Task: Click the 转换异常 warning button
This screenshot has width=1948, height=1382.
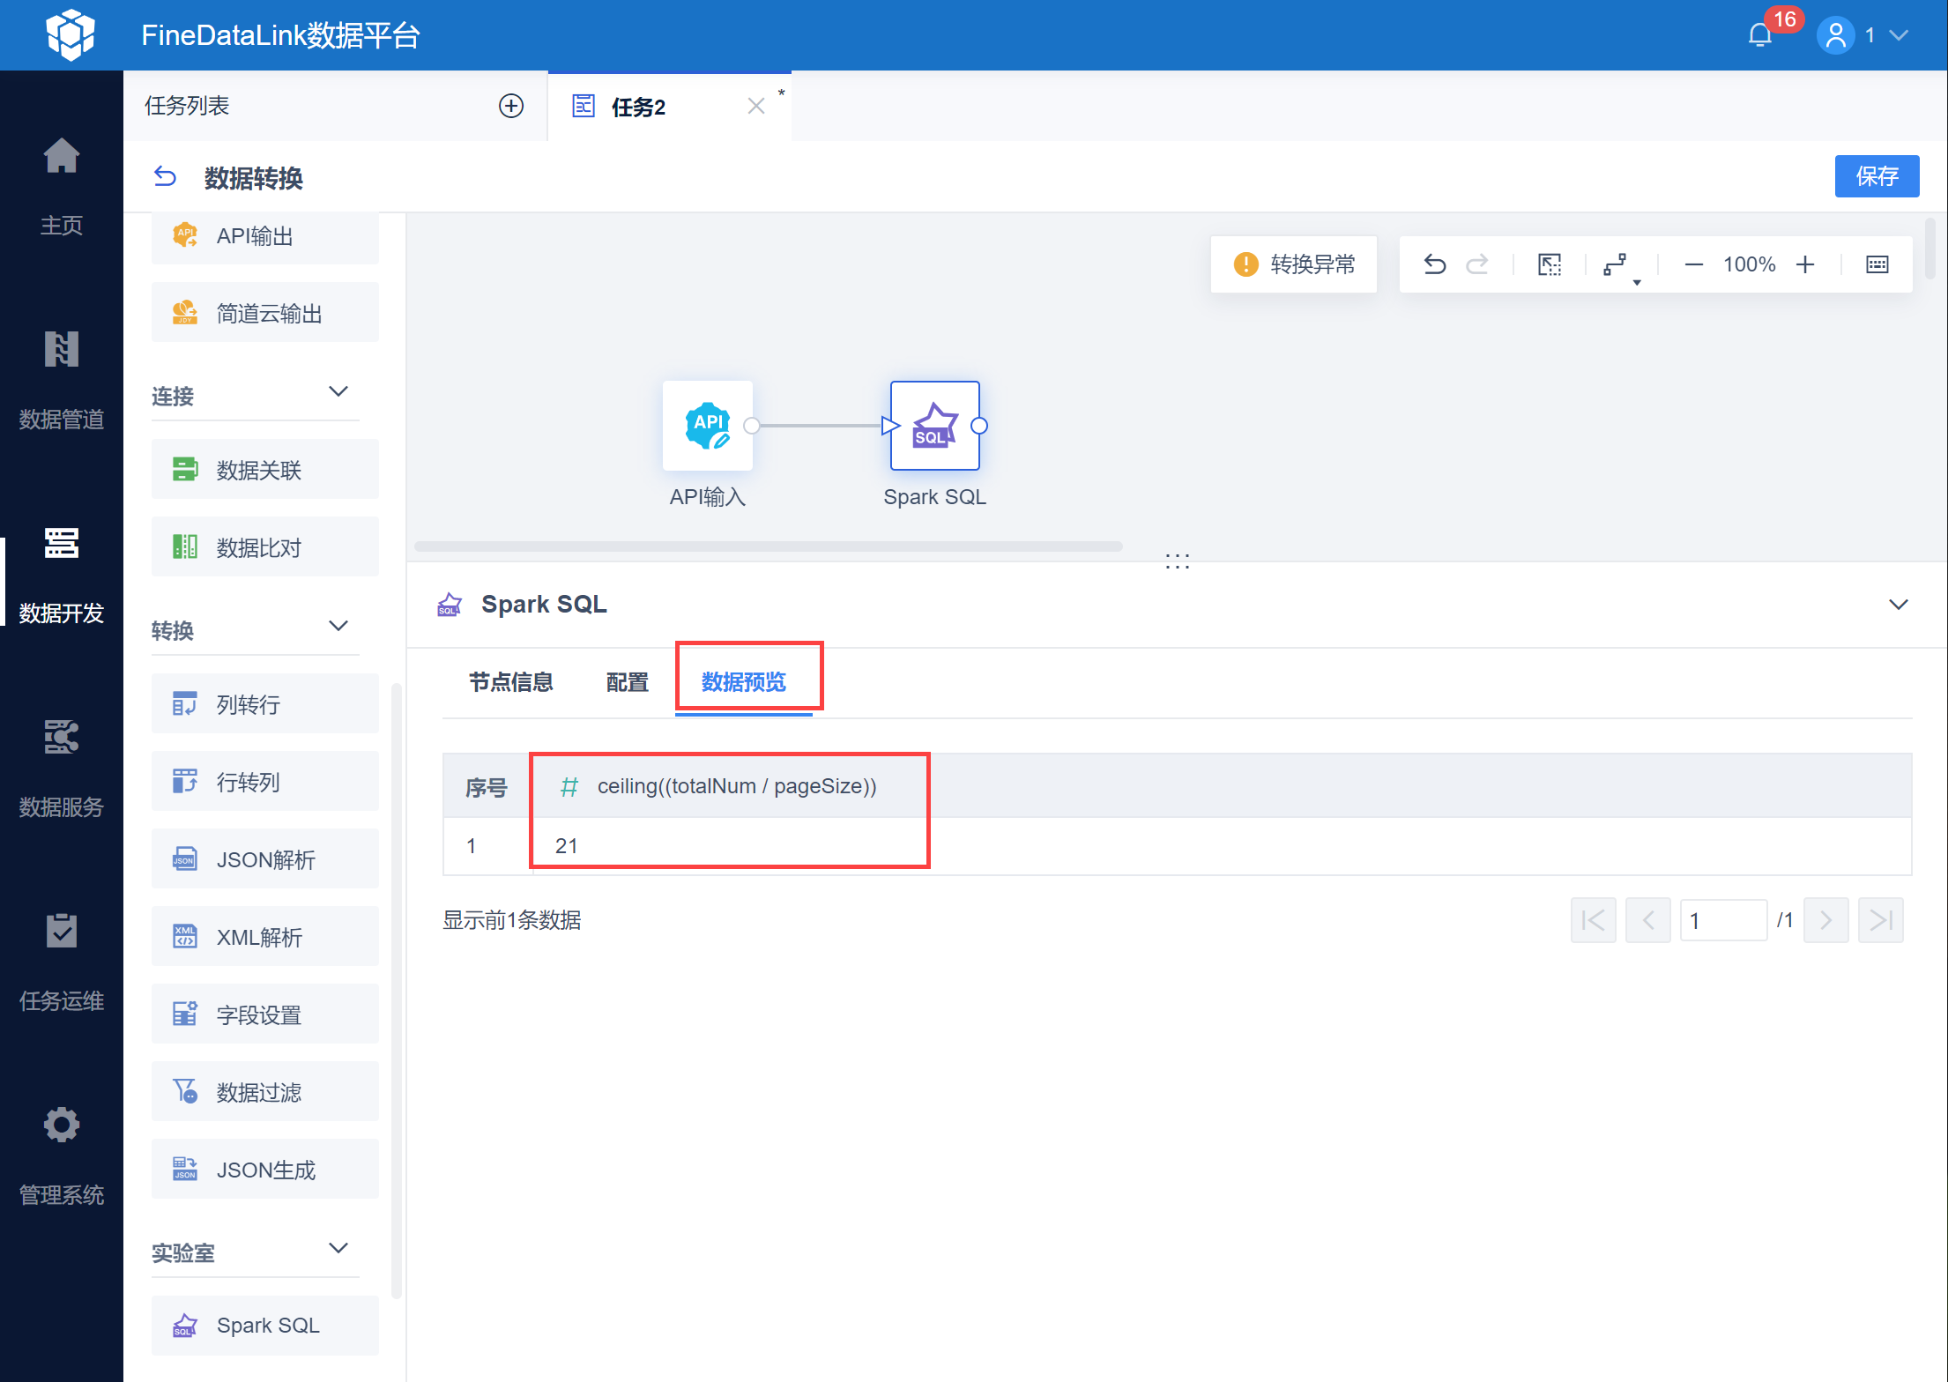Action: 1294,264
